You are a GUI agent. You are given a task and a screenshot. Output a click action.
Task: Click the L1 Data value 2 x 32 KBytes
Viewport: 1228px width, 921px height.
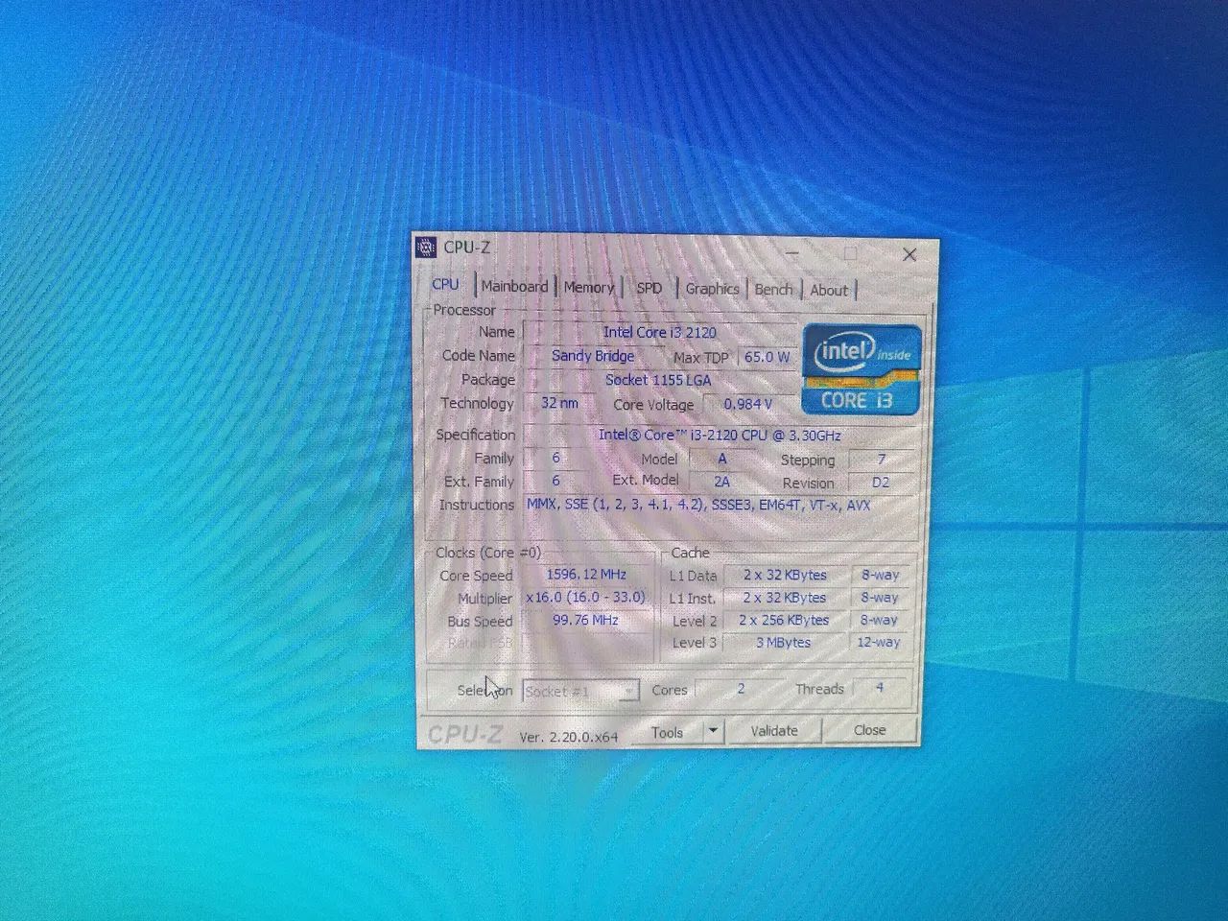pos(785,576)
